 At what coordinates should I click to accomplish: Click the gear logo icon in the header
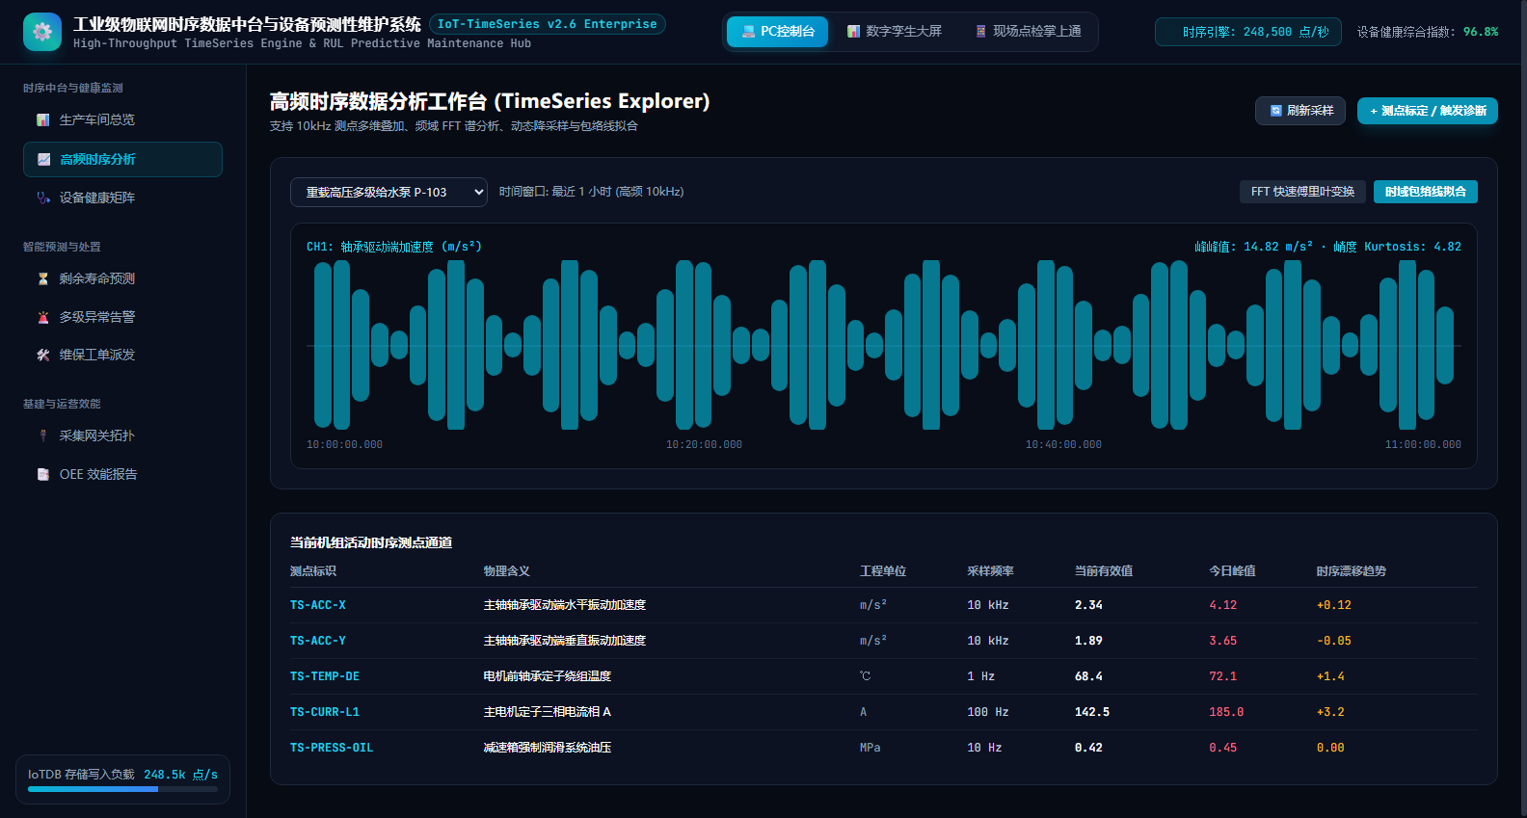pyautogui.click(x=41, y=32)
